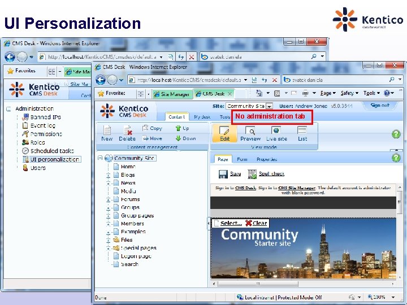This screenshot has height=305, width=407.
Task: Click the IE Print toolbar icon
Action: click(305, 93)
